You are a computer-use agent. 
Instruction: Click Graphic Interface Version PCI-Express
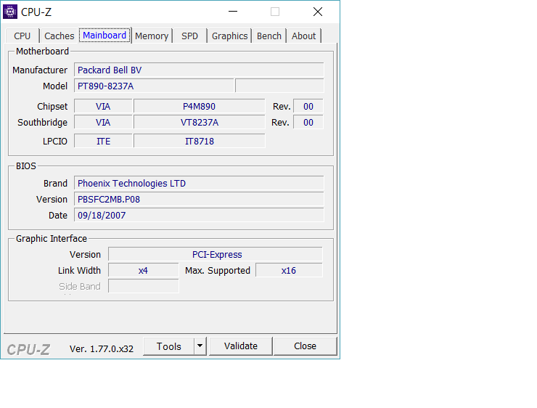[x=216, y=255]
